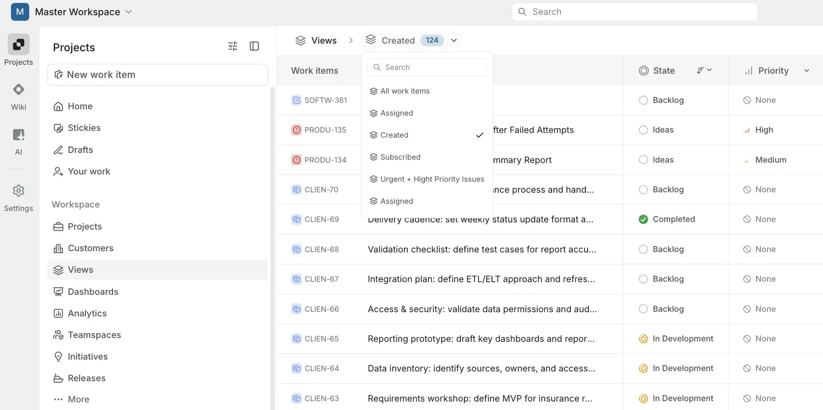This screenshot has height=410, width=823.
Task: Select the checked Created view option
Action: [x=427, y=135]
